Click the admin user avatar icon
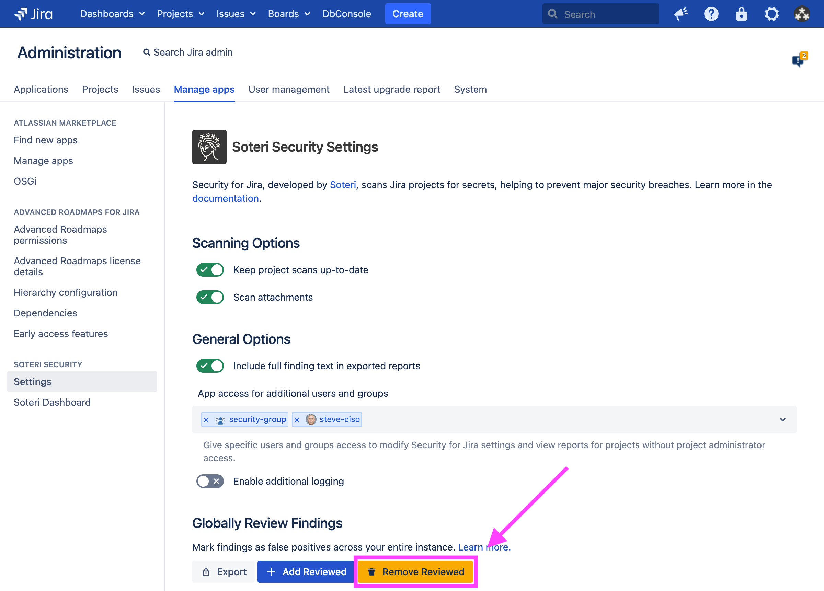Viewport: 824px width, 591px height. [x=802, y=14]
